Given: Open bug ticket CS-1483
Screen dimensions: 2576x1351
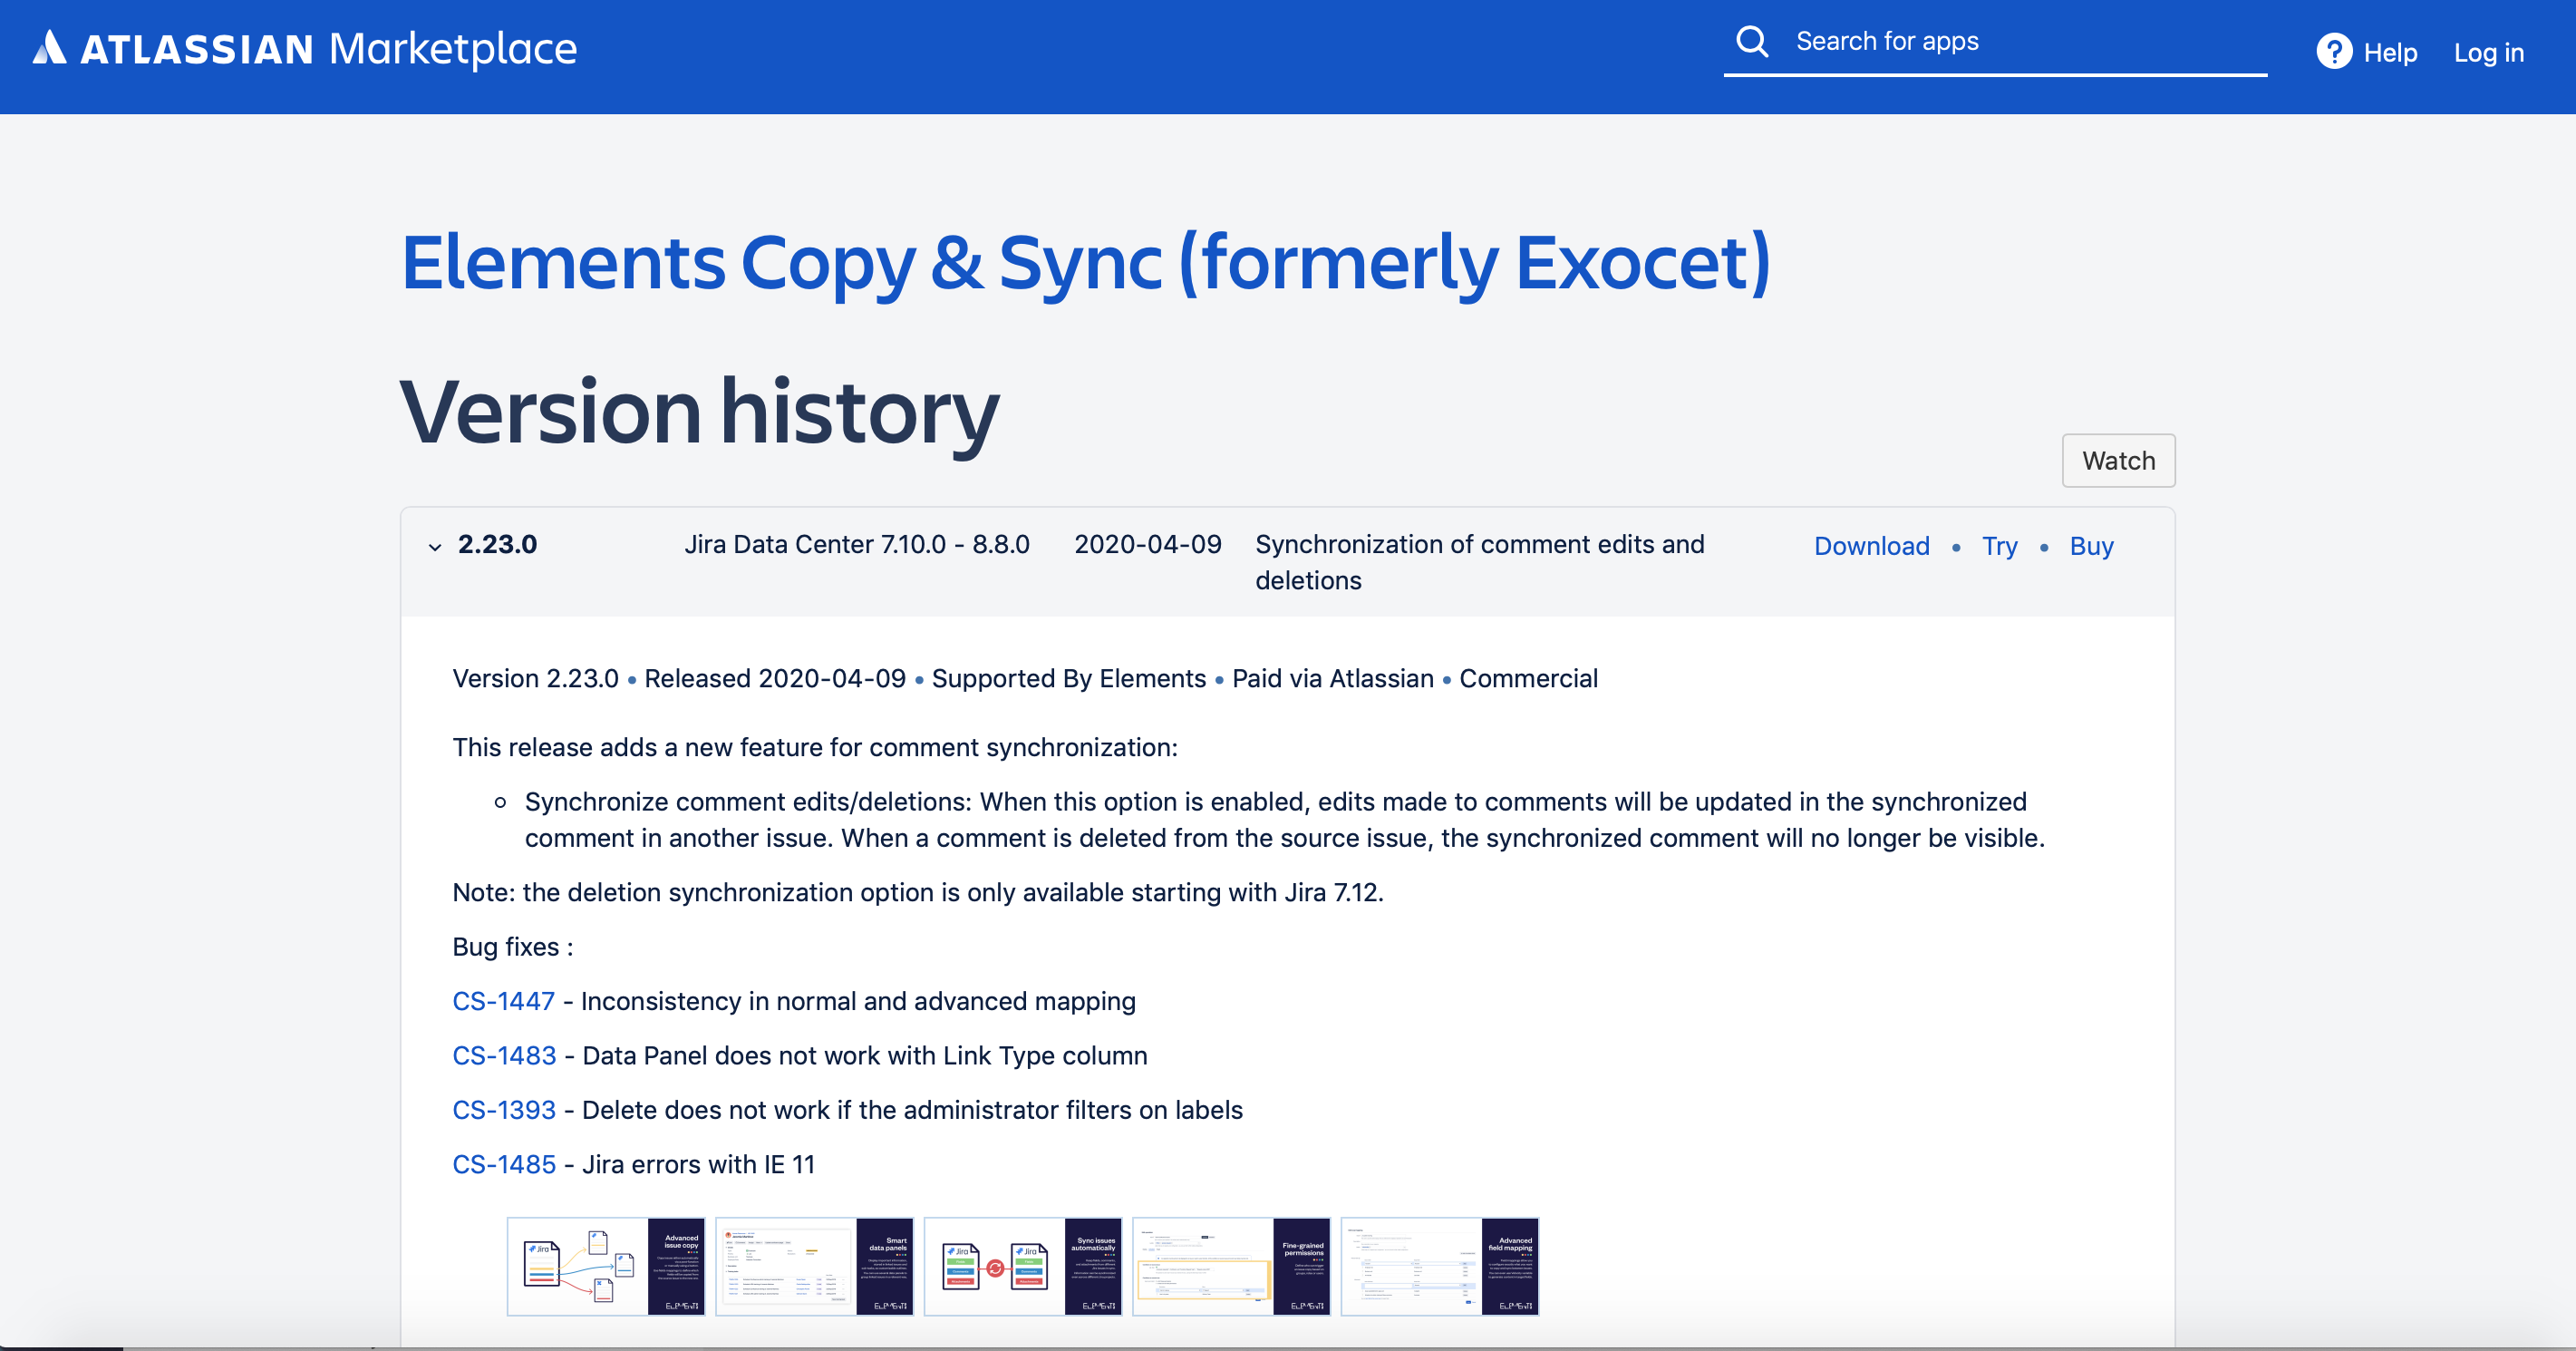Looking at the screenshot, I should click(504, 1055).
